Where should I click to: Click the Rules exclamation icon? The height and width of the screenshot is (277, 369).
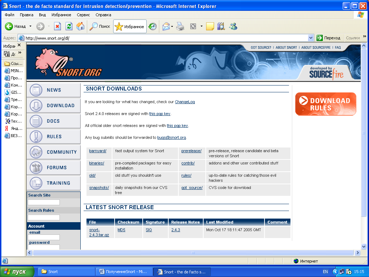click(36, 137)
